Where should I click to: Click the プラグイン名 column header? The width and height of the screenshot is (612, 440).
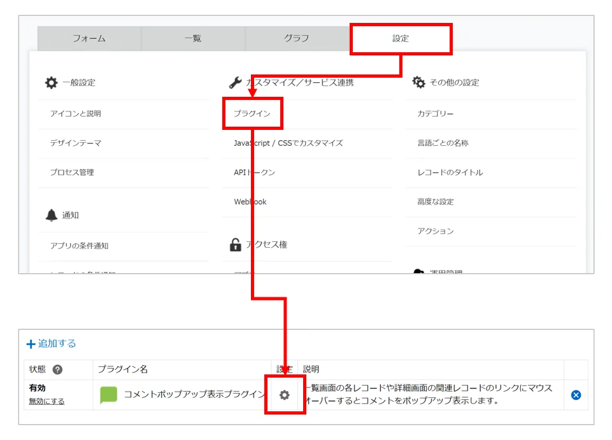click(x=122, y=369)
